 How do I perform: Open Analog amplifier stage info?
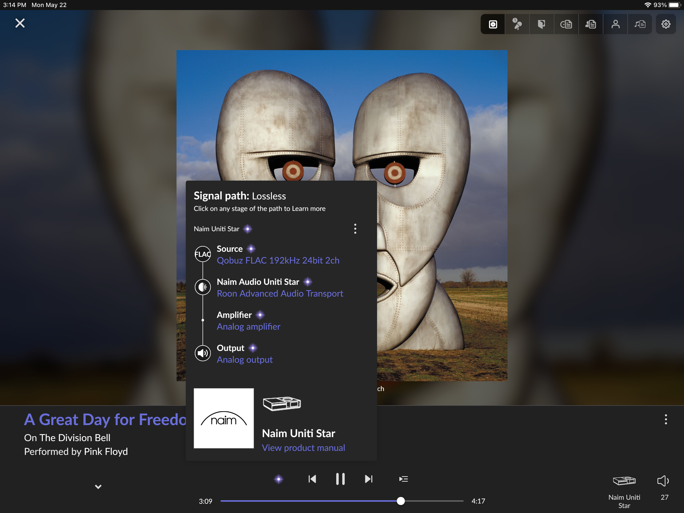248,327
